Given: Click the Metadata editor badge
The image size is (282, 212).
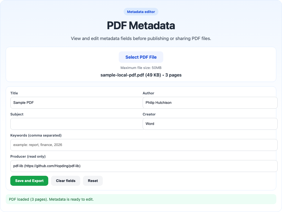Looking at the screenshot, I should click(141, 12).
